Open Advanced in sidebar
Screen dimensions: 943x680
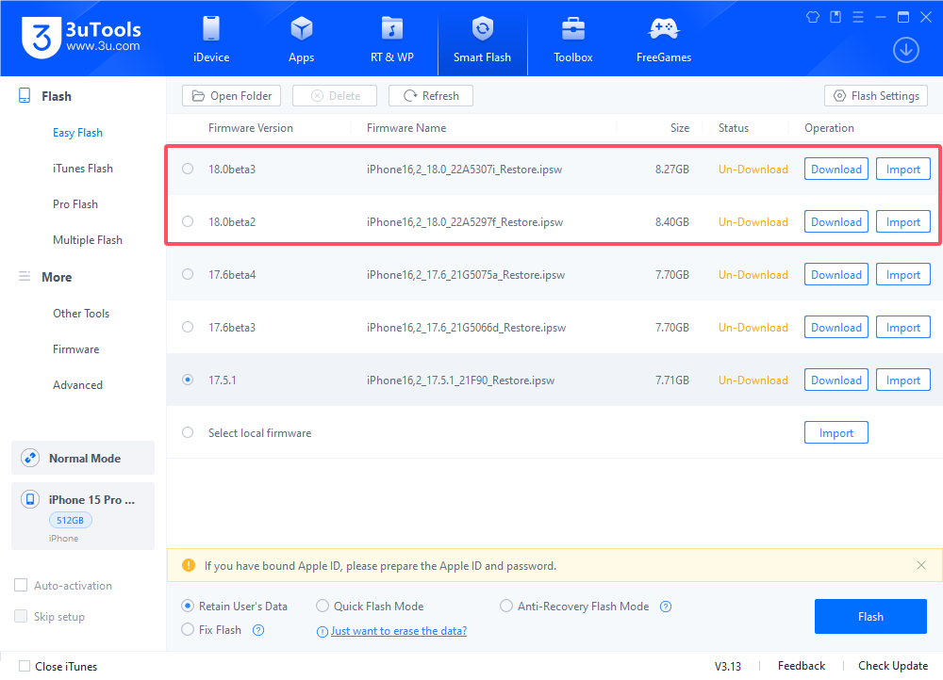pyautogui.click(x=77, y=385)
